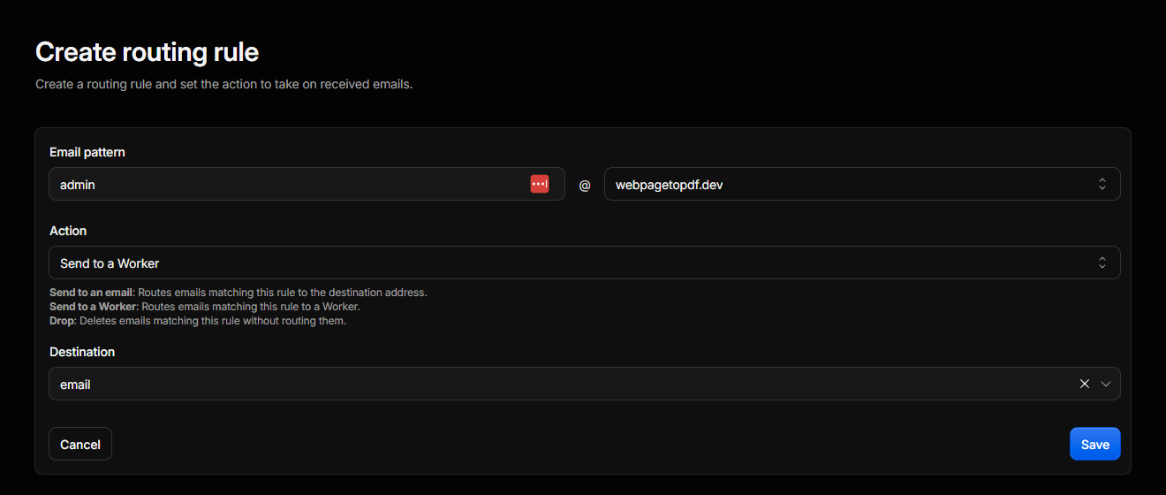Image resolution: width=1166 pixels, height=495 pixels.
Task: Click the Email pattern label
Action: (x=87, y=152)
